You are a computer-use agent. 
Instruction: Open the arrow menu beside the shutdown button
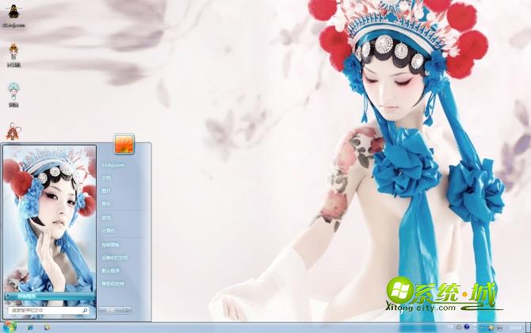point(128,310)
